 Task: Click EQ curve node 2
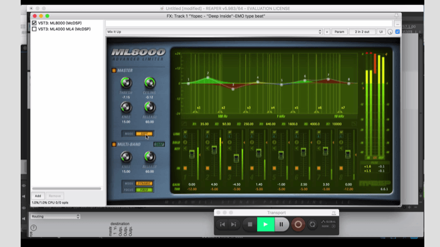208,78
